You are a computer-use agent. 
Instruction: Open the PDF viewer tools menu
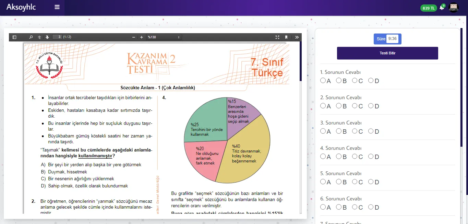297,37
